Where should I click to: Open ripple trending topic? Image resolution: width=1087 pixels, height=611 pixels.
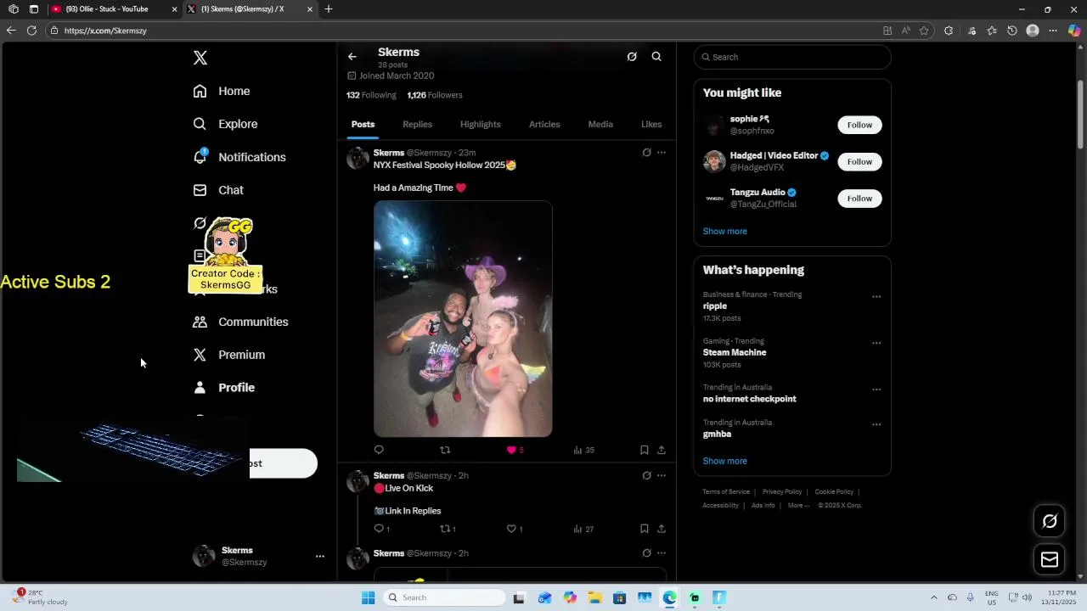point(715,305)
